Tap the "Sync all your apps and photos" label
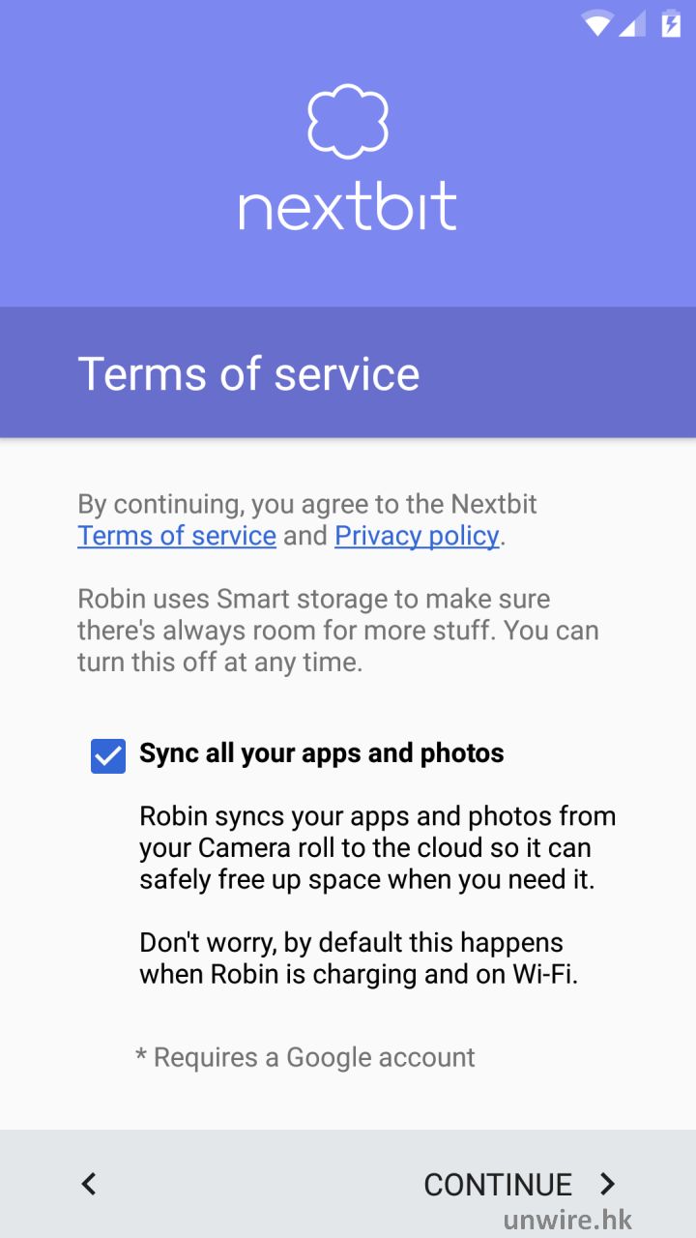This screenshot has width=696, height=1238. pyautogui.click(x=322, y=753)
